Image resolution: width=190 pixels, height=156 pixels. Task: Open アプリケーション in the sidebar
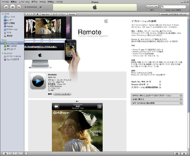point(11,29)
